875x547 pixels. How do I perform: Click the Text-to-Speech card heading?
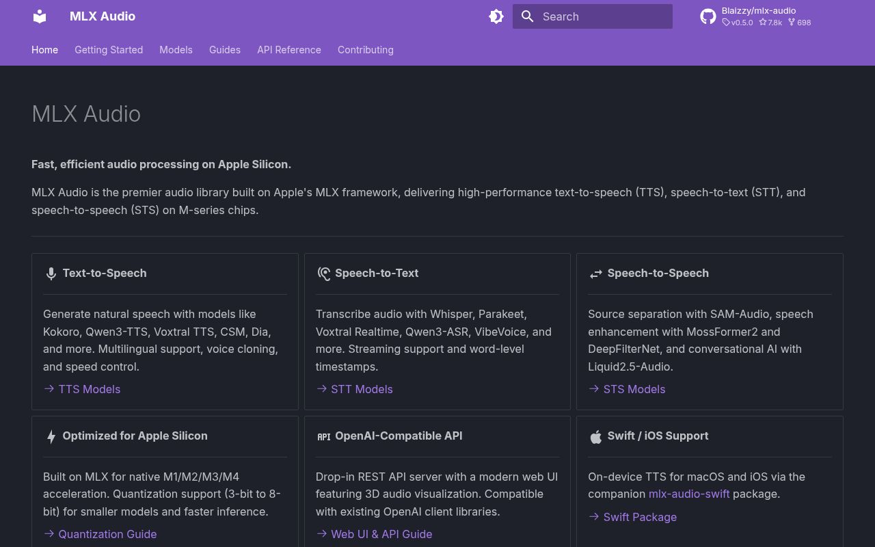(x=105, y=273)
